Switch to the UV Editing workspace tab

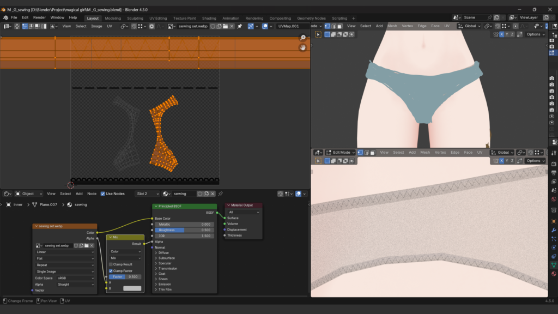click(x=158, y=18)
